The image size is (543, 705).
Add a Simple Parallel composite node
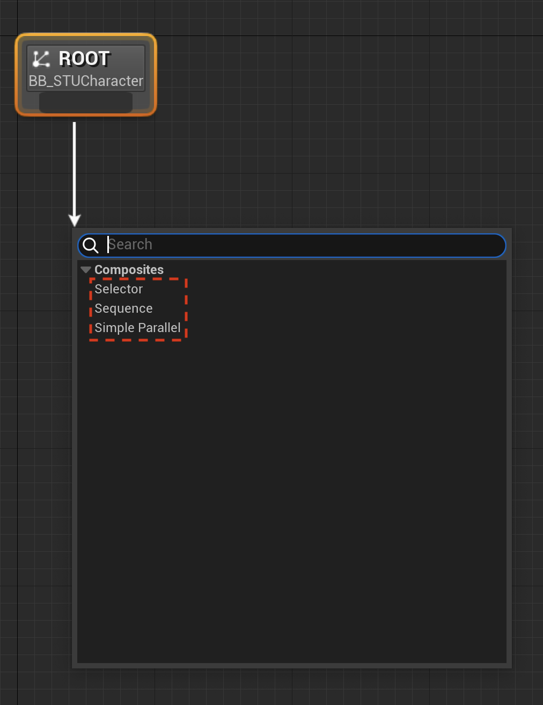137,328
